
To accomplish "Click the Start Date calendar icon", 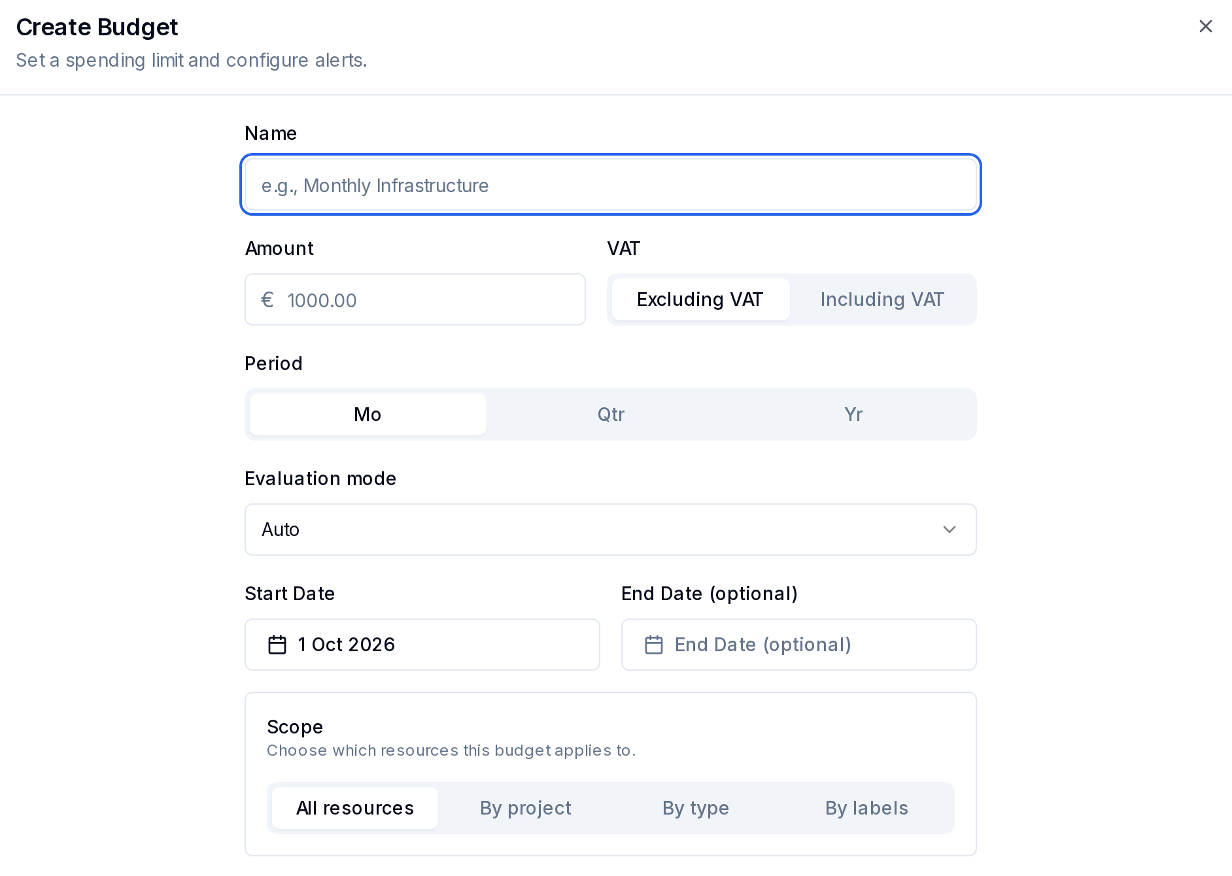I will (277, 645).
